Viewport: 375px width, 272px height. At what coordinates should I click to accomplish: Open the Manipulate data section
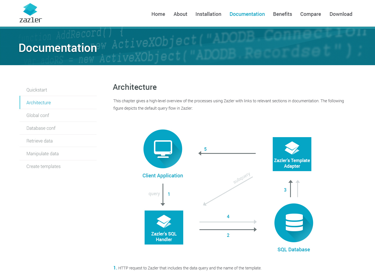(x=42, y=154)
